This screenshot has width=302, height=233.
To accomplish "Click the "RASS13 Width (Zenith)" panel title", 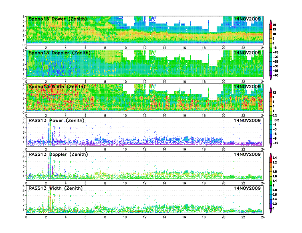I will coord(56,188).
